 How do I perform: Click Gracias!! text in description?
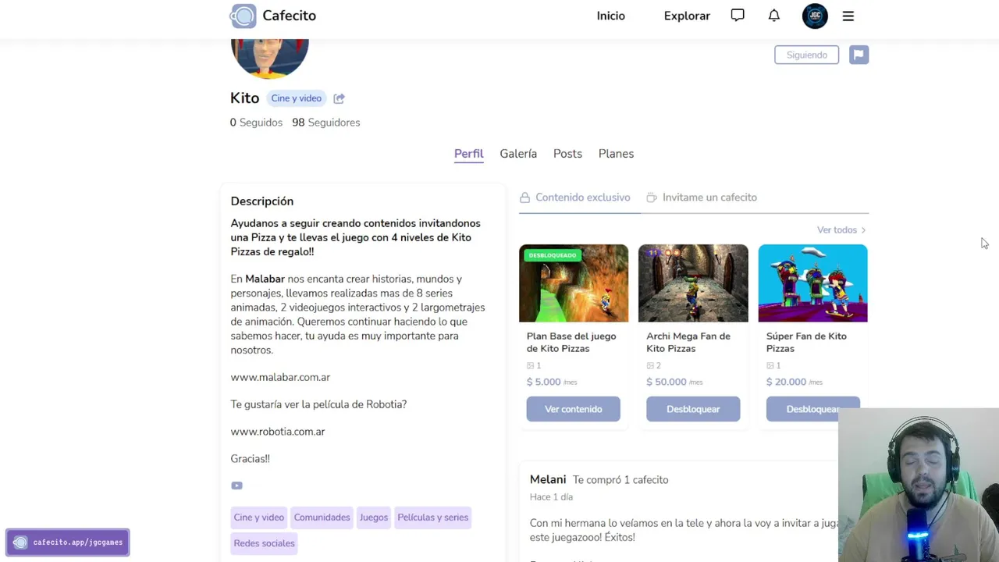pos(251,459)
